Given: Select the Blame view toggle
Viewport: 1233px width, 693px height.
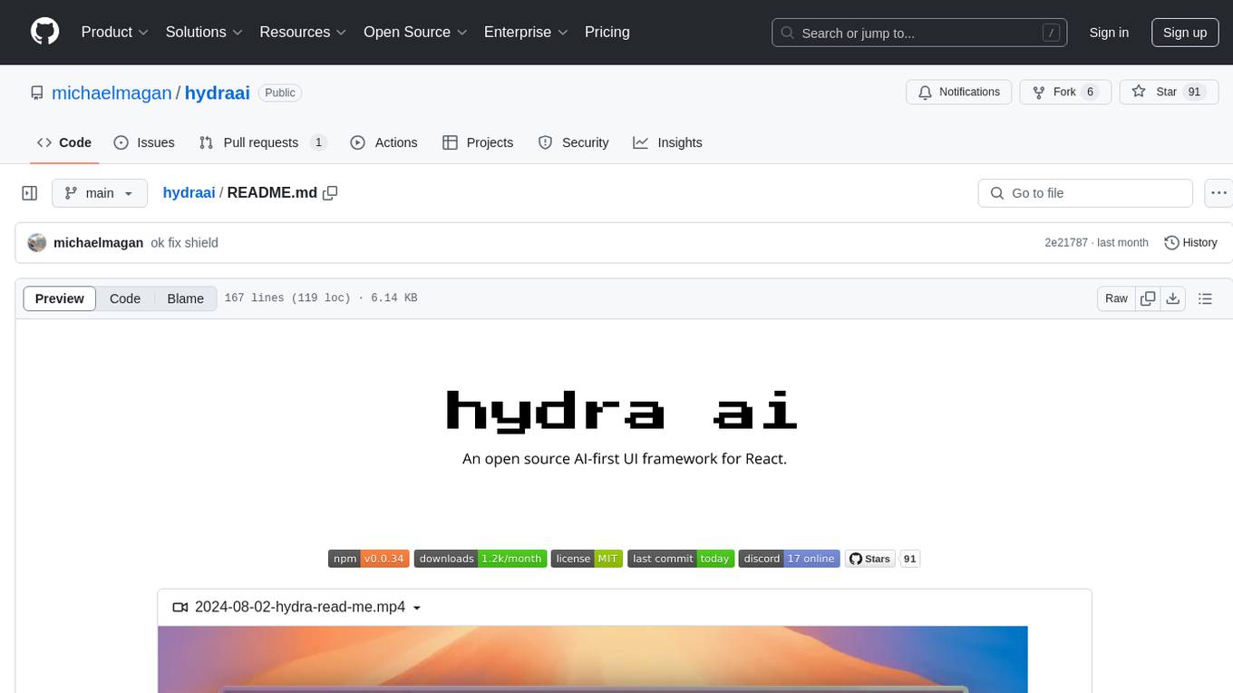Looking at the screenshot, I should coord(185,298).
